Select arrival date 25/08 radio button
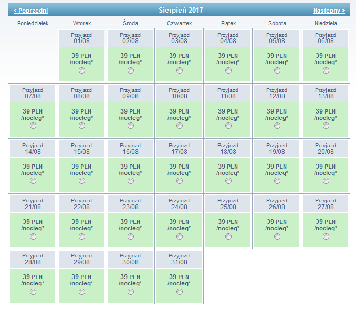The width and height of the screenshot is (356, 309). (x=228, y=236)
